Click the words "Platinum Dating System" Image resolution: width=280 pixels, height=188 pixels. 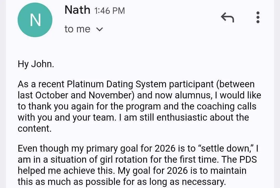click(x=107, y=84)
